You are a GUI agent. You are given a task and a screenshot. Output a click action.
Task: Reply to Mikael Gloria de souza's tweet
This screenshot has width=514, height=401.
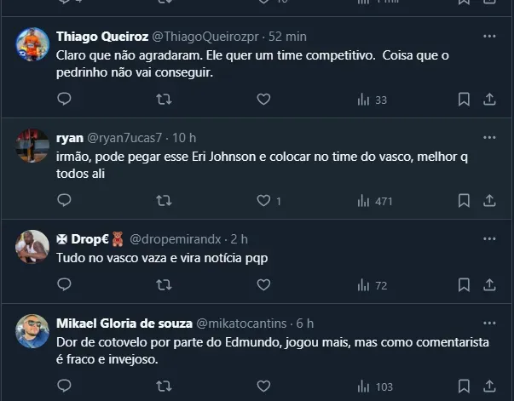(64, 387)
